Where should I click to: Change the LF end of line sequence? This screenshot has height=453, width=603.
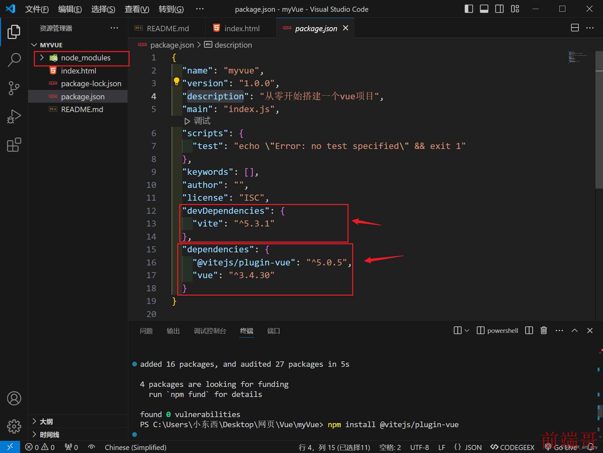pyautogui.click(x=442, y=447)
